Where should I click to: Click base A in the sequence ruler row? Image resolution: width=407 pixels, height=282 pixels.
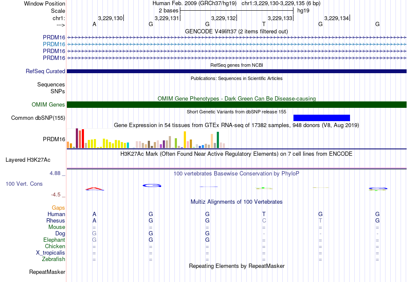click(94, 24)
